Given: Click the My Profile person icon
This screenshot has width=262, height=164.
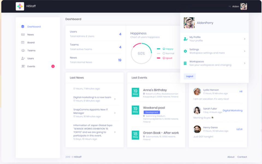Looking at the screenshot, I should coord(186,39).
